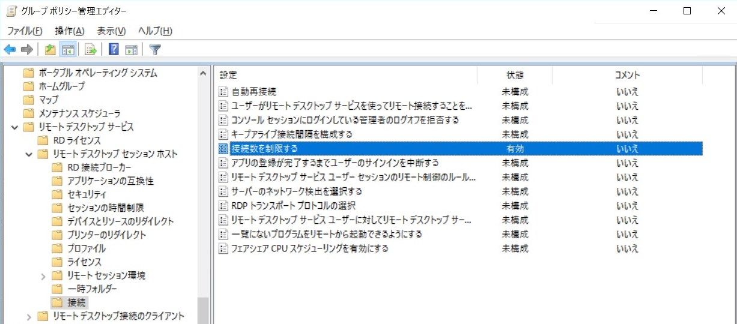Click the funnel filter icon
This screenshot has width=737, height=324.
tap(155, 50)
